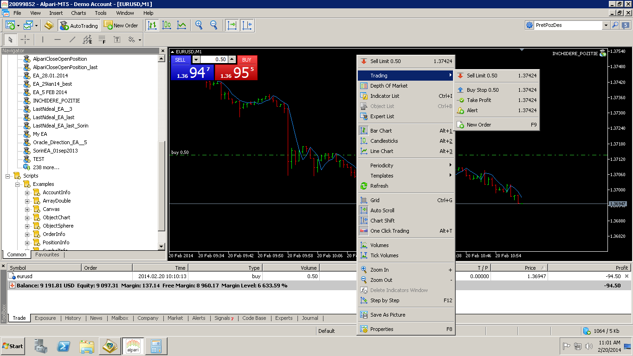Screen dimensions: 633x356
Task: Open the Charts menu
Action: [x=78, y=13]
